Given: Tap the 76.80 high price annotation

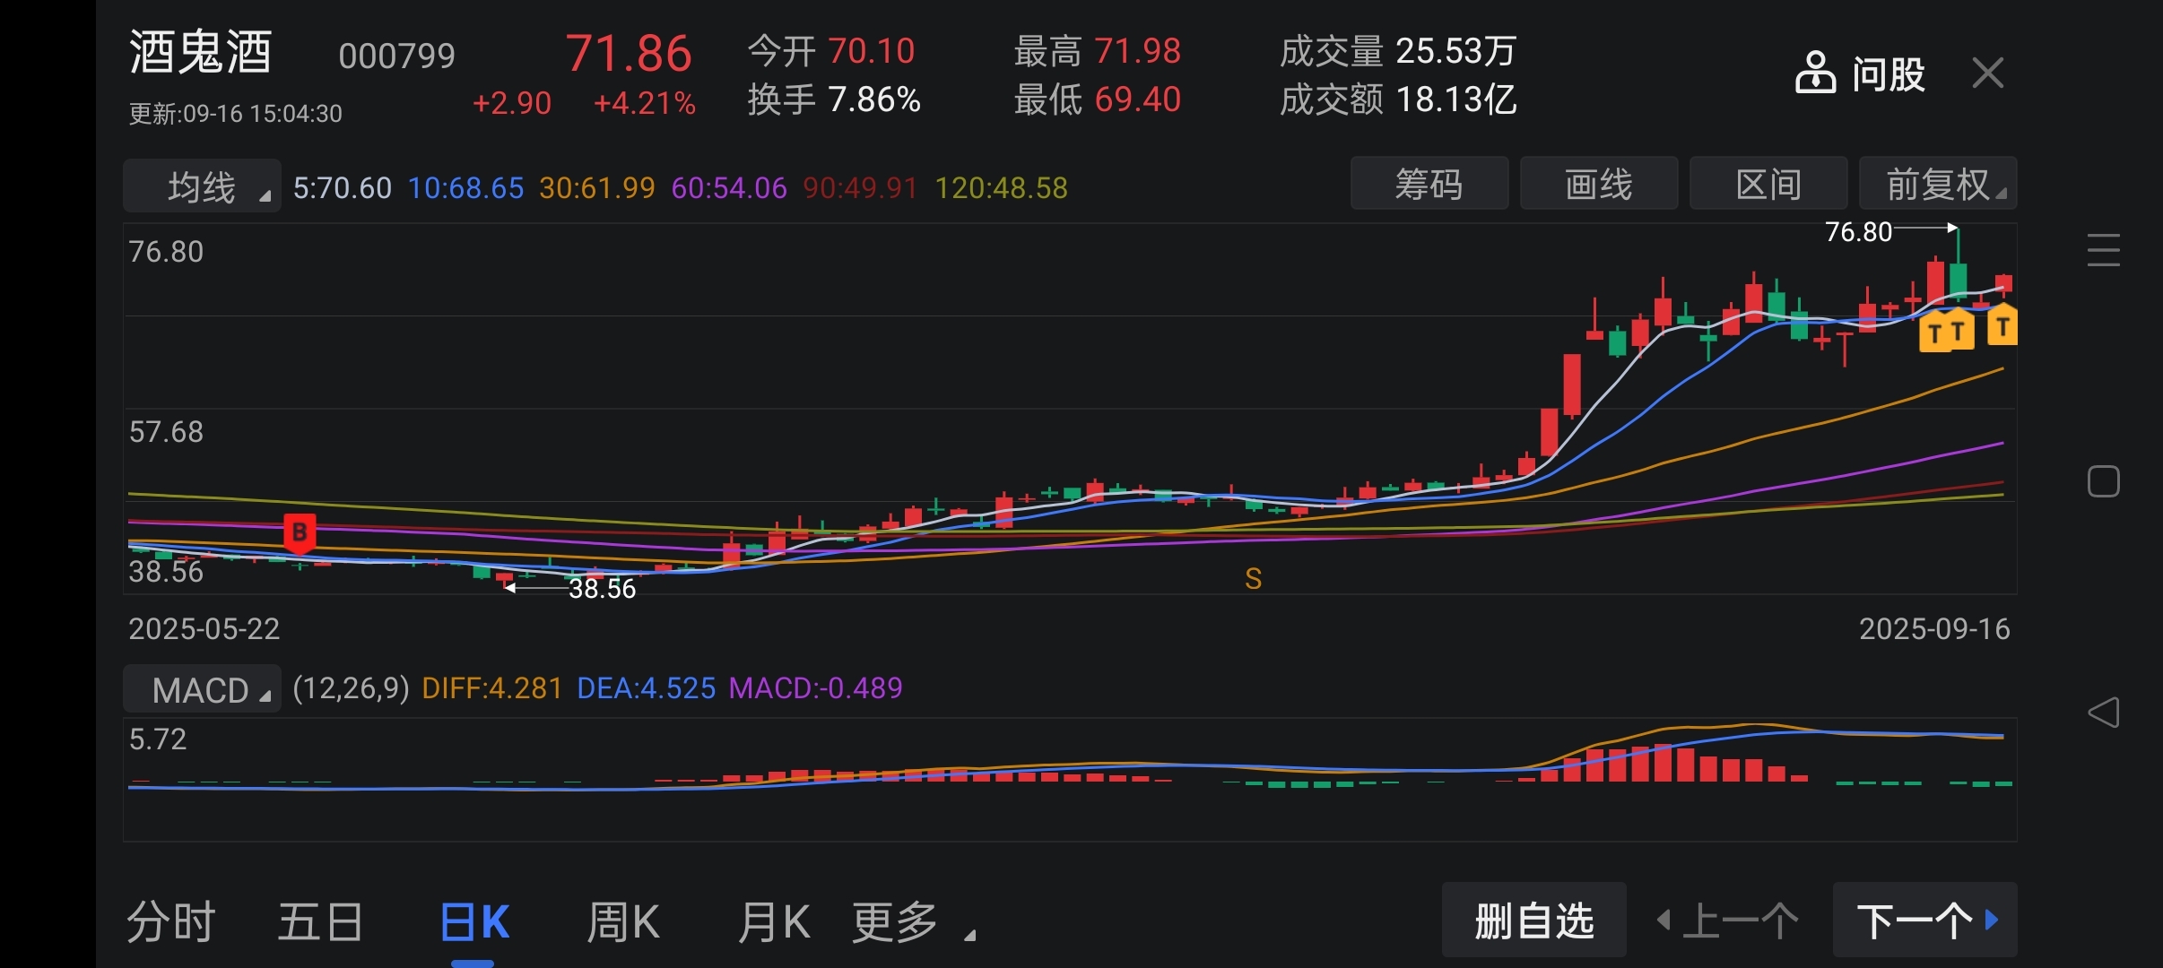Looking at the screenshot, I should pos(1859,232).
